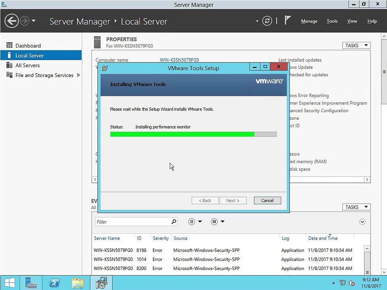Click the network tray icon
This screenshot has height=290, width=387.
[343, 283]
